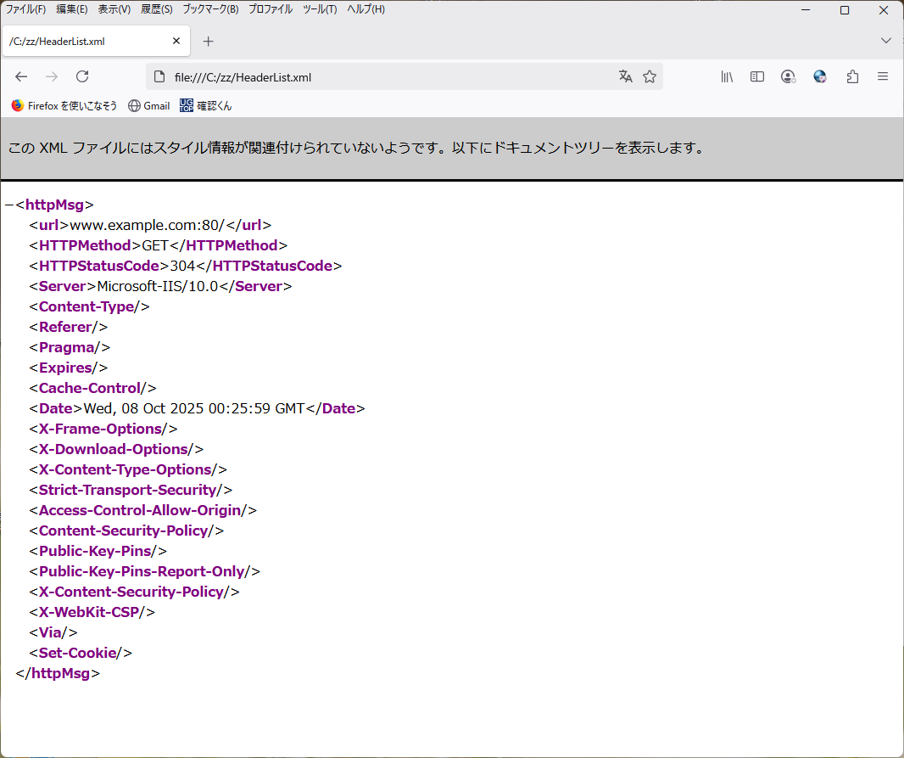Click the Set-Cookie element
The width and height of the screenshot is (904, 758).
point(80,653)
